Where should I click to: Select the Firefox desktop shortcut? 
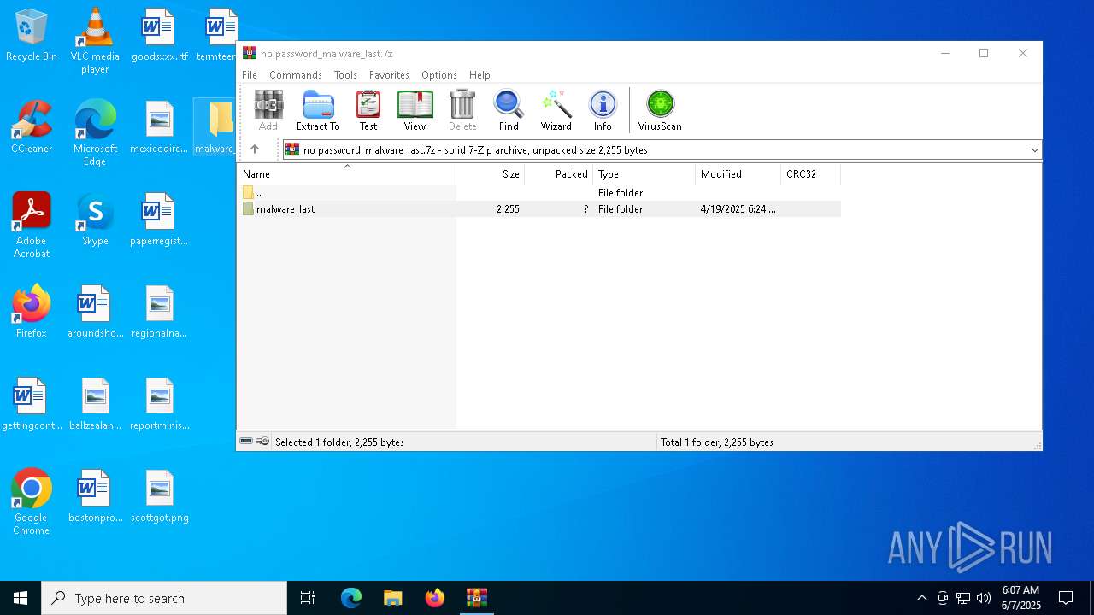pyautogui.click(x=32, y=312)
